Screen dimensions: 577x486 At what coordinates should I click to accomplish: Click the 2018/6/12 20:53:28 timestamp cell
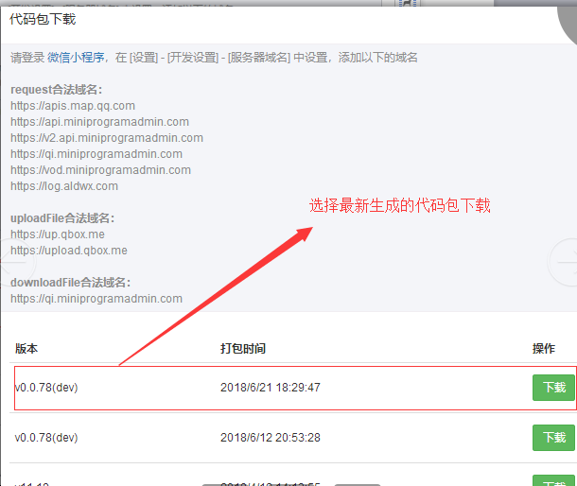271,438
